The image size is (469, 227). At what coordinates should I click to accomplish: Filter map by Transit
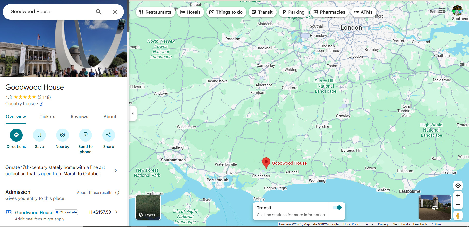click(262, 12)
